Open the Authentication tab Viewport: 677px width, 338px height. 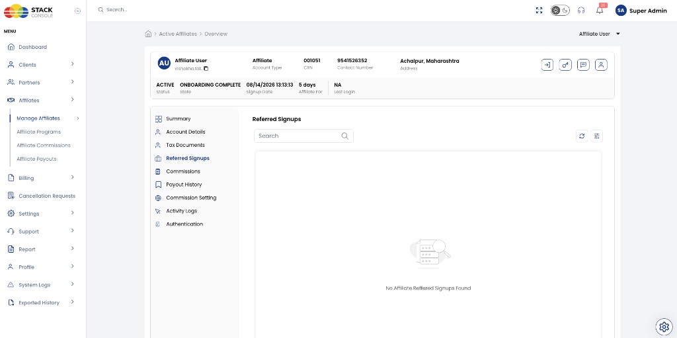point(184,224)
